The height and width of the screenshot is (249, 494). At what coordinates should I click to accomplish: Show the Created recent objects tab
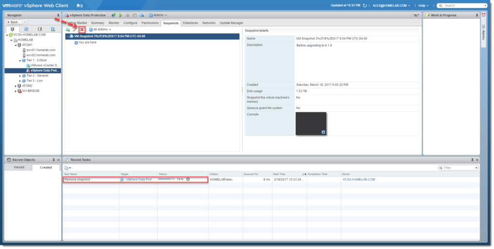(46, 167)
